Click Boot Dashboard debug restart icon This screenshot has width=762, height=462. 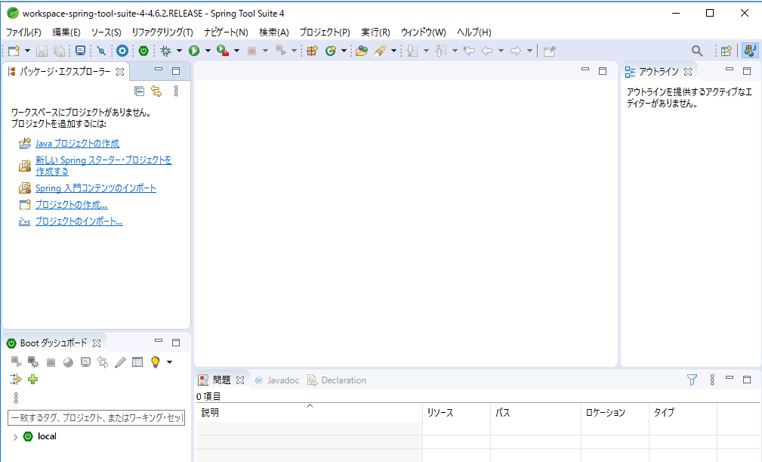33,362
